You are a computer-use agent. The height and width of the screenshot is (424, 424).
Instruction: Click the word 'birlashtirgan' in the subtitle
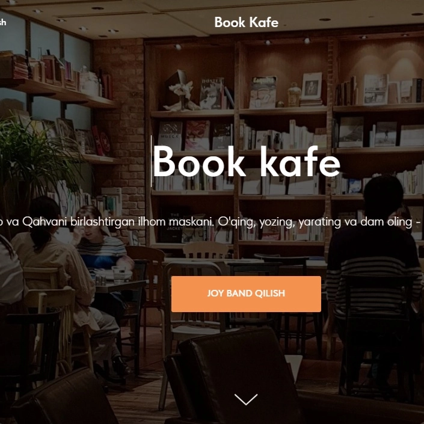click(x=102, y=222)
